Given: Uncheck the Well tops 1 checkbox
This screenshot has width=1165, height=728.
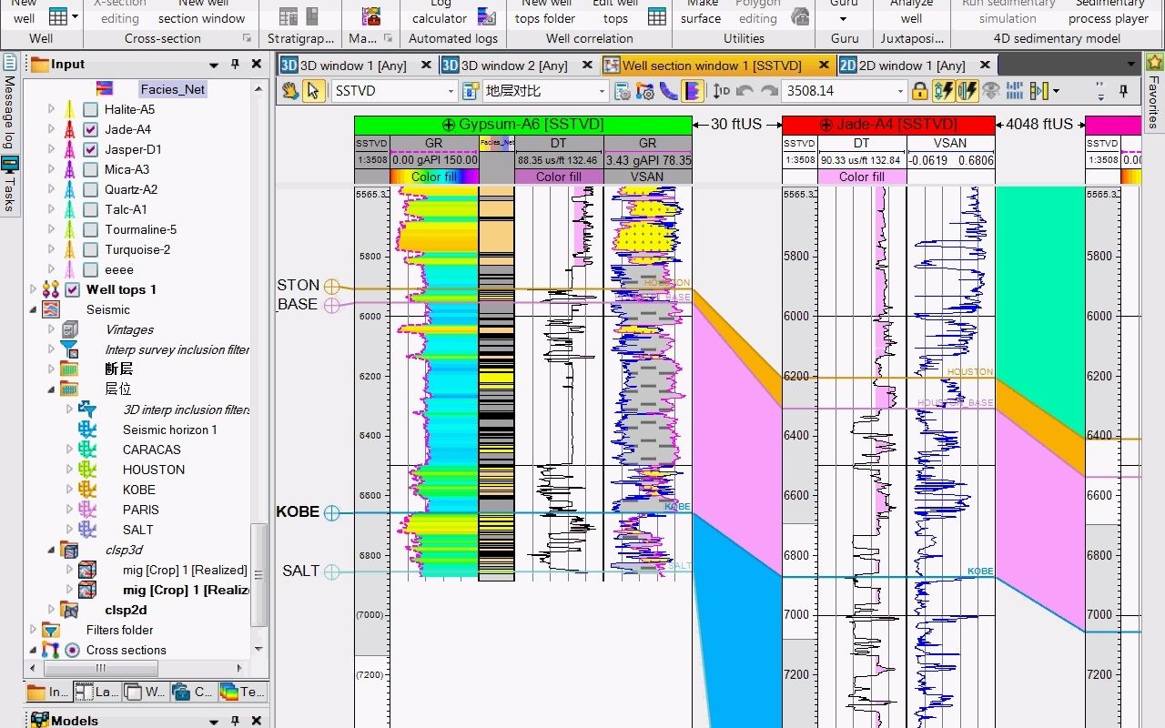Looking at the screenshot, I should 72,289.
